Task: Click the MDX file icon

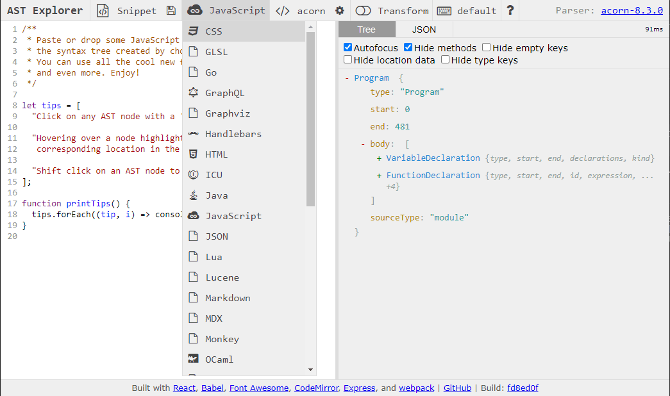Action: click(194, 318)
